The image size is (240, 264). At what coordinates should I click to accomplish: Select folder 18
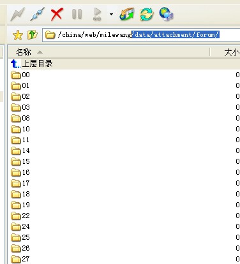coord(20,194)
